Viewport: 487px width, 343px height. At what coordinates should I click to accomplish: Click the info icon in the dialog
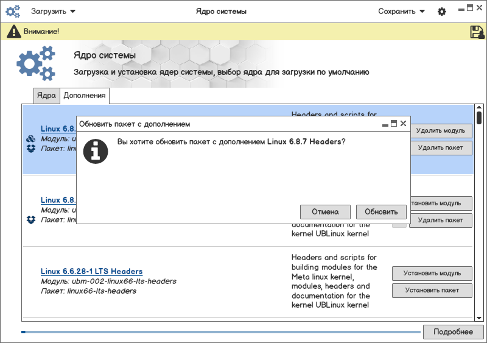[x=96, y=152]
